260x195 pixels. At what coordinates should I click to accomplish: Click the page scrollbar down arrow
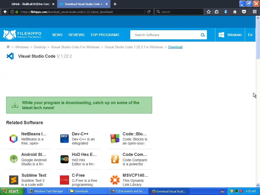pyautogui.click(x=258, y=185)
